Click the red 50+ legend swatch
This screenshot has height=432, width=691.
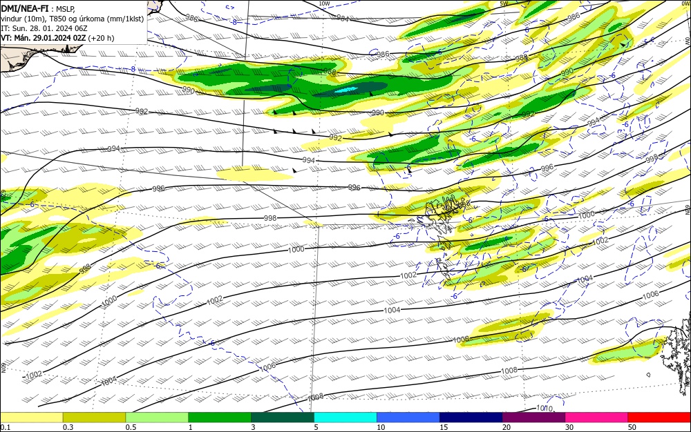659,418
